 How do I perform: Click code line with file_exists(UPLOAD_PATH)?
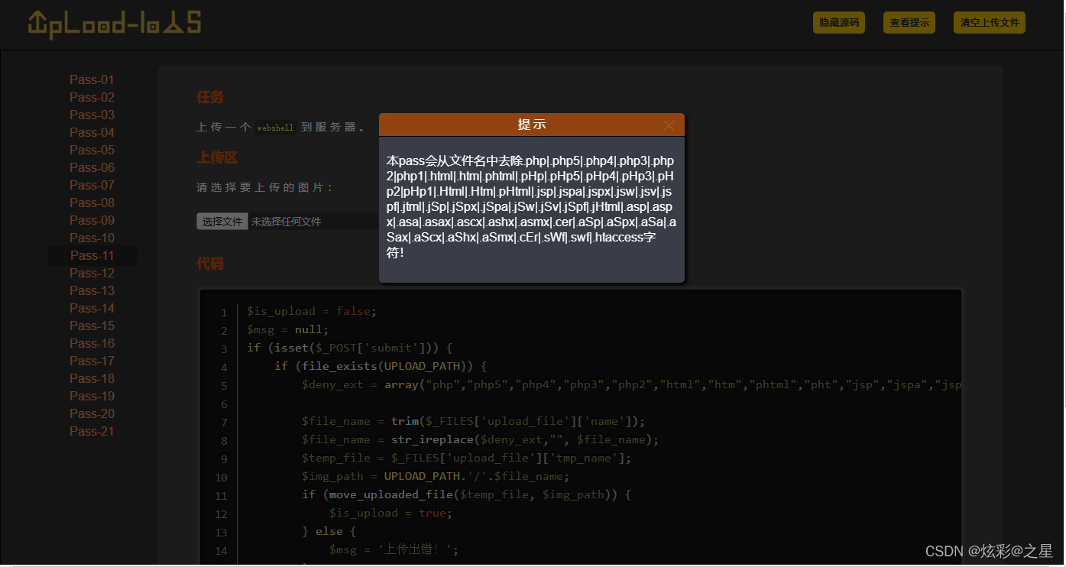(381, 366)
